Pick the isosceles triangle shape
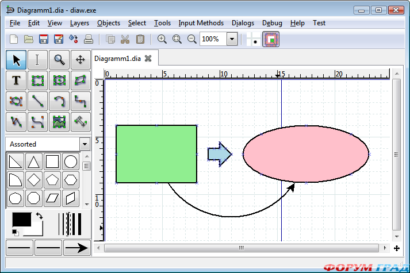Screen dimensions: 410x273 34,162
